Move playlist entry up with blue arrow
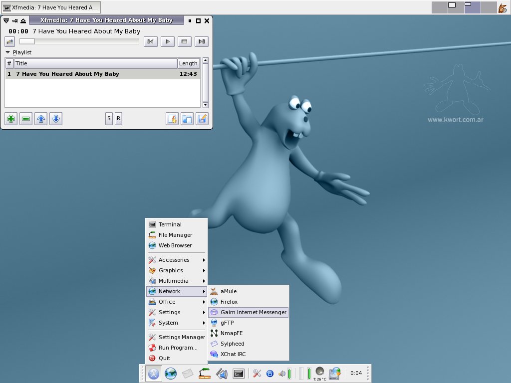The width and height of the screenshot is (511, 383). point(41,119)
